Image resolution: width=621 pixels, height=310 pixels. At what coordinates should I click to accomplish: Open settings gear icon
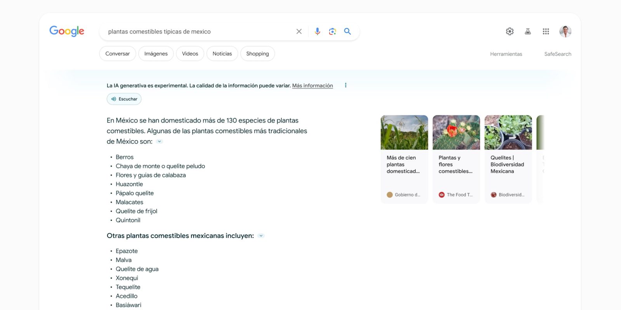510,31
